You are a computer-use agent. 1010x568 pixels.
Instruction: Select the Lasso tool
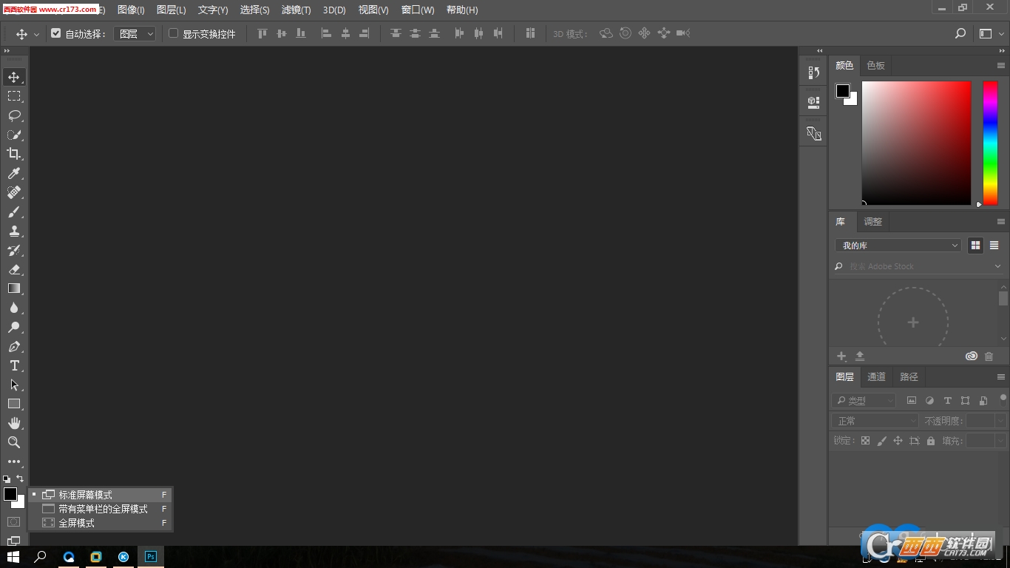[15, 115]
